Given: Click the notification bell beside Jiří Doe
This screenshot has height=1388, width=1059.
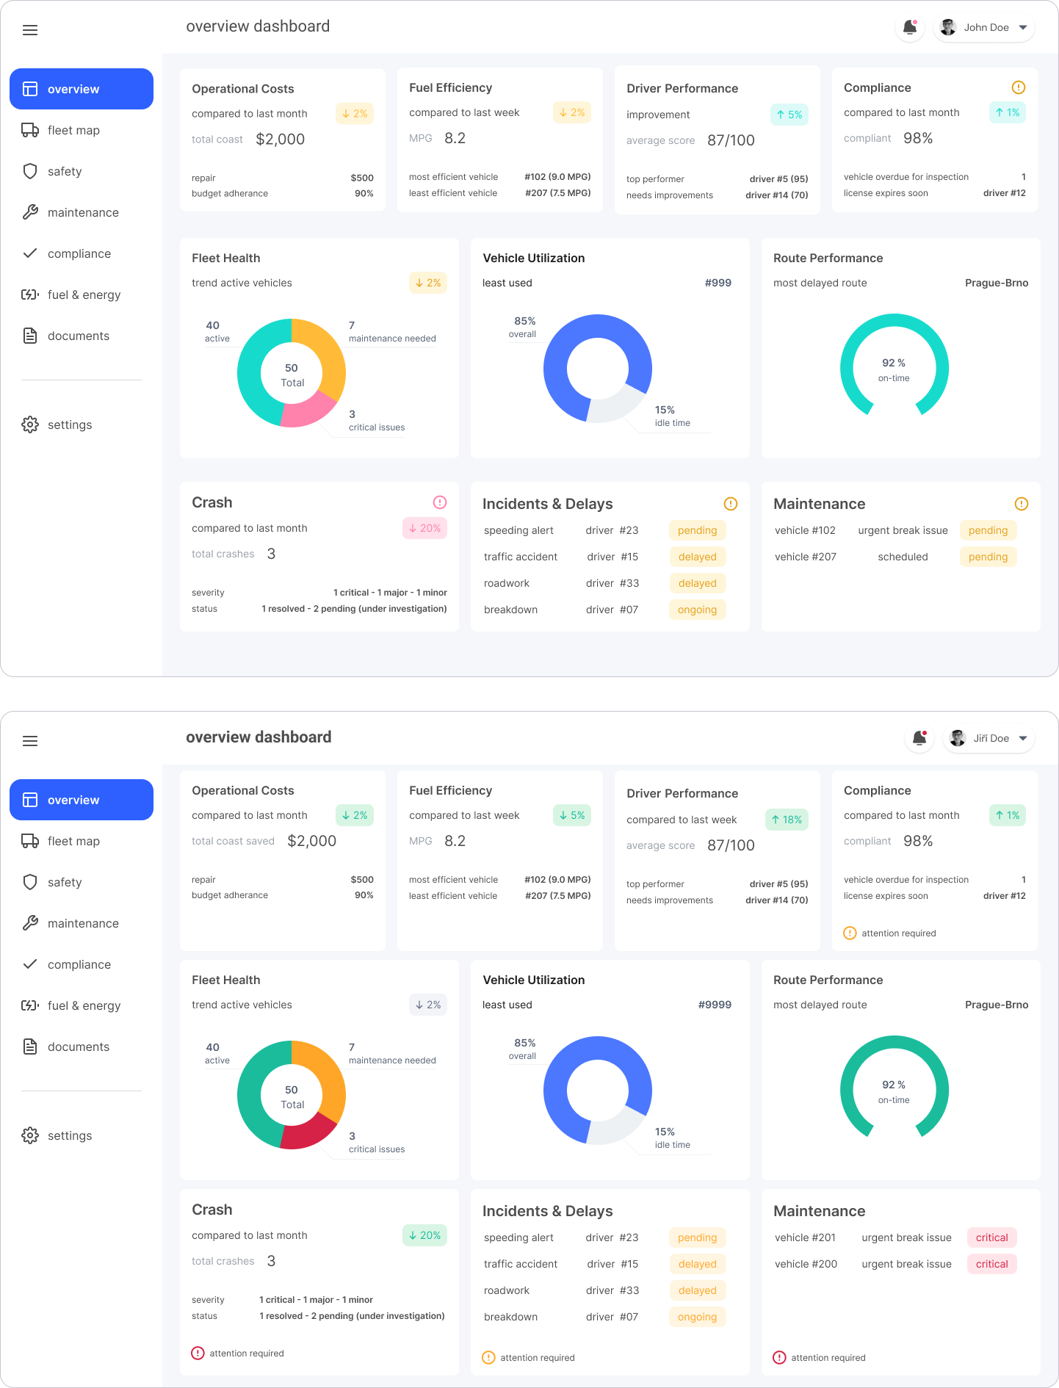Looking at the screenshot, I should pyautogui.click(x=919, y=739).
